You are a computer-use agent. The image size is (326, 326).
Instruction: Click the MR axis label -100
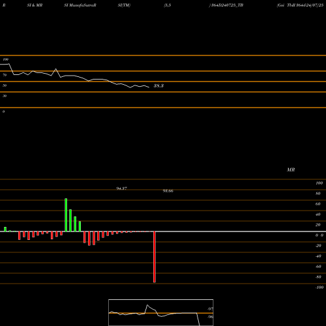coord(319,288)
